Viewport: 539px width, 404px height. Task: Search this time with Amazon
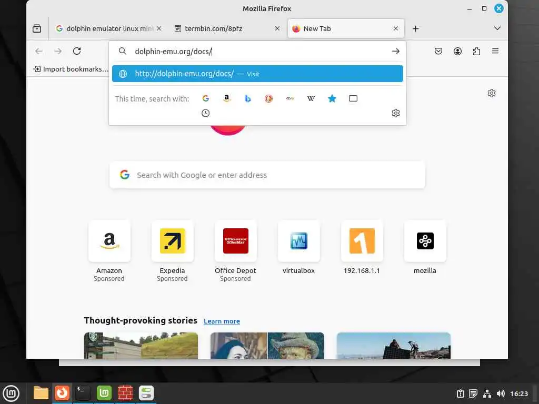coord(226,98)
